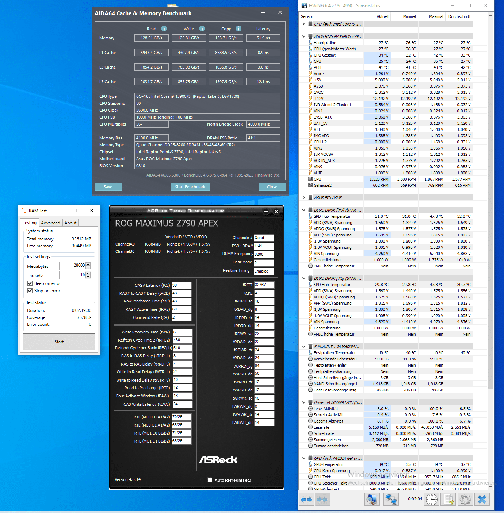This screenshot has height=513, width=504.
Task: Open HWiNFO remote network monitors icon
Action: click(391, 499)
